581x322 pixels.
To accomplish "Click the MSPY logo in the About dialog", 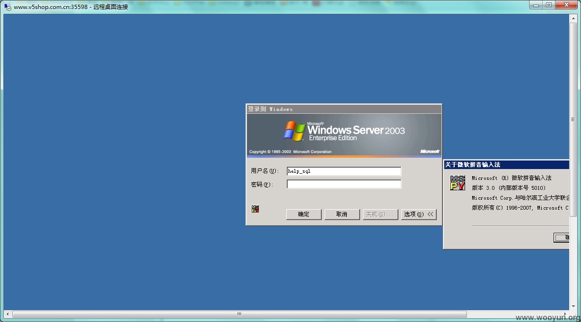I will click(x=458, y=183).
